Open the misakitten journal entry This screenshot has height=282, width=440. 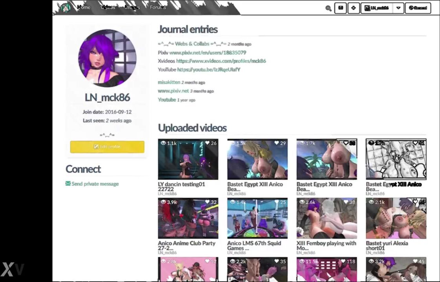[169, 82]
